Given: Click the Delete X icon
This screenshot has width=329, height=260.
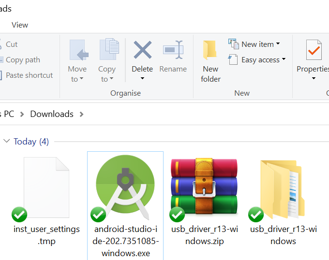Looking at the screenshot, I should (x=142, y=50).
